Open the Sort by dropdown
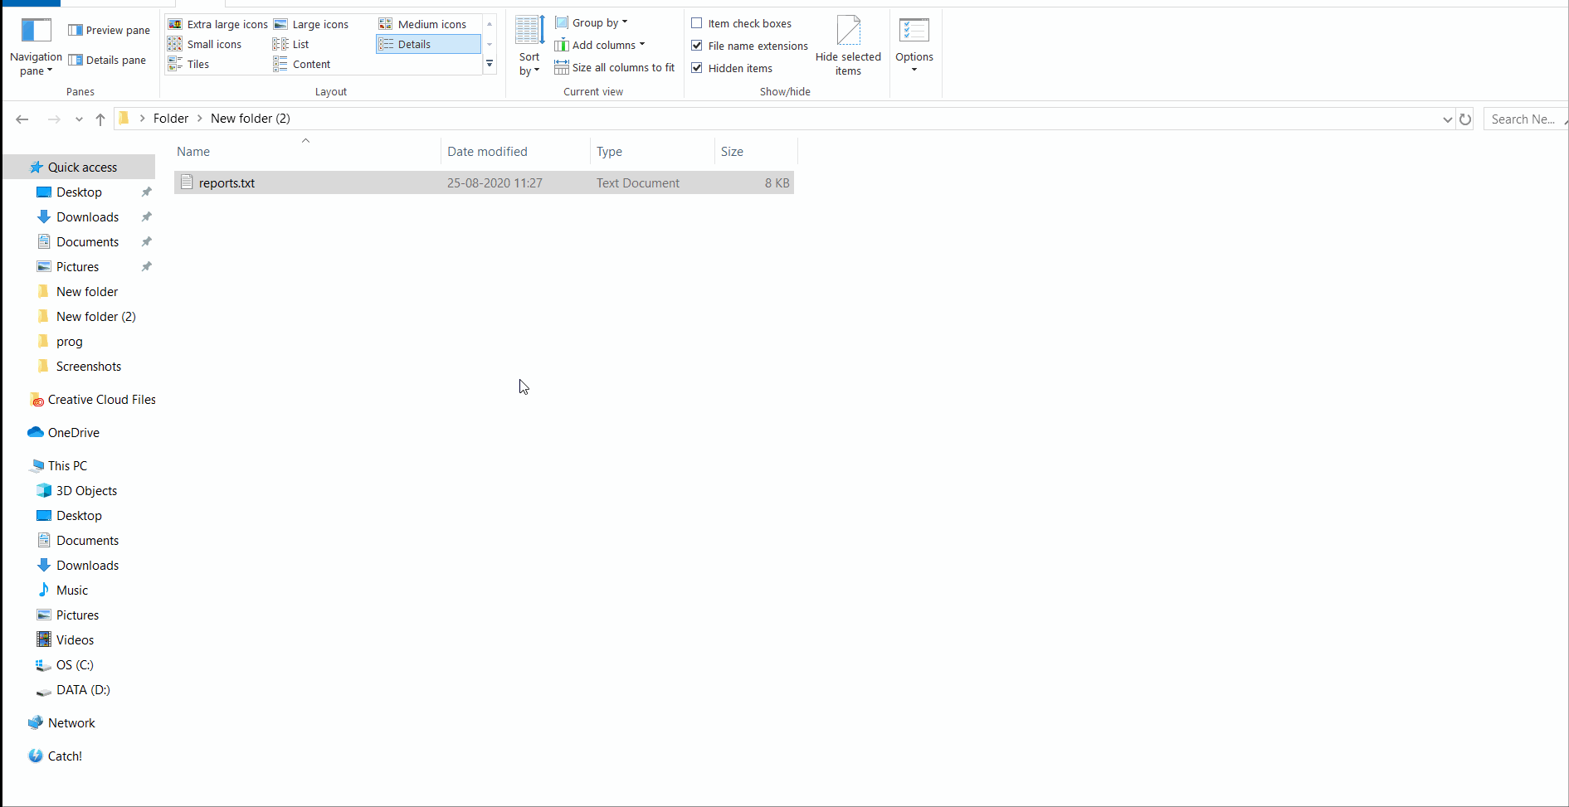The height and width of the screenshot is (807, 1569). click(x=529, y=47)
